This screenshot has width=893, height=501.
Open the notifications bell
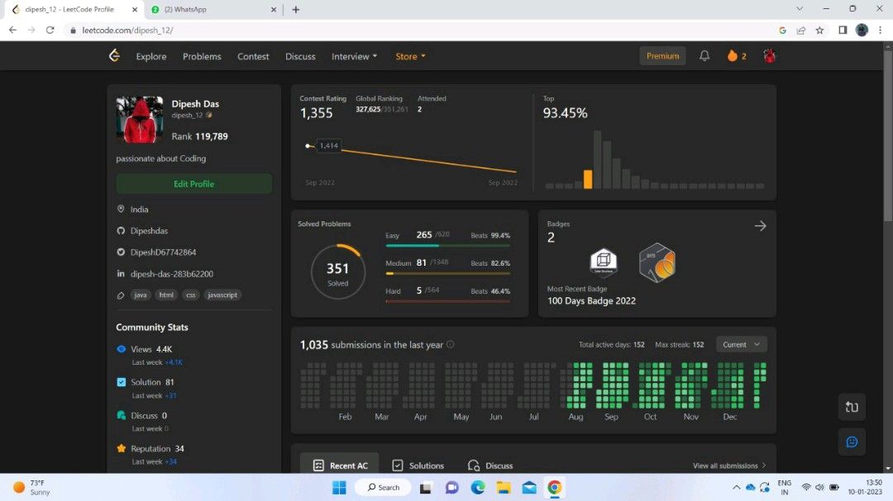704,56
